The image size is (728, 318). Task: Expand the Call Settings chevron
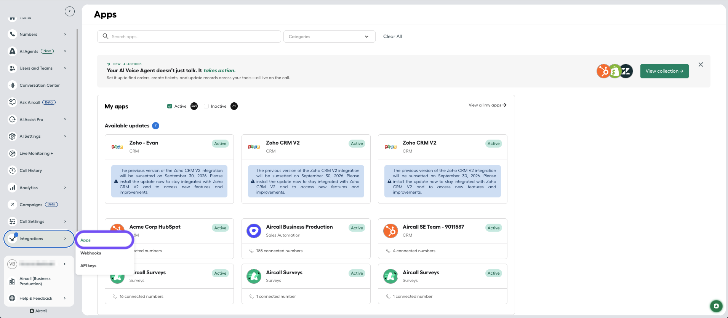65,221
